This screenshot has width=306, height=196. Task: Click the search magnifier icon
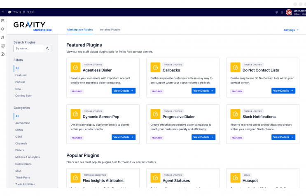coord(47,48)
